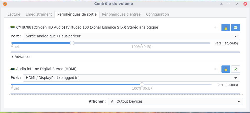Click the HDMI volume slider handle at 100%
The image size is (250, 113).
pos(142,84)
